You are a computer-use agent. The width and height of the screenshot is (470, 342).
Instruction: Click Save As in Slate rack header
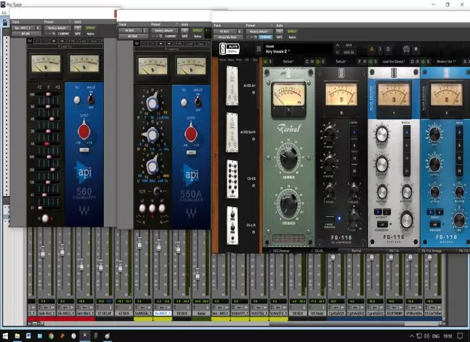pos(349,52)
